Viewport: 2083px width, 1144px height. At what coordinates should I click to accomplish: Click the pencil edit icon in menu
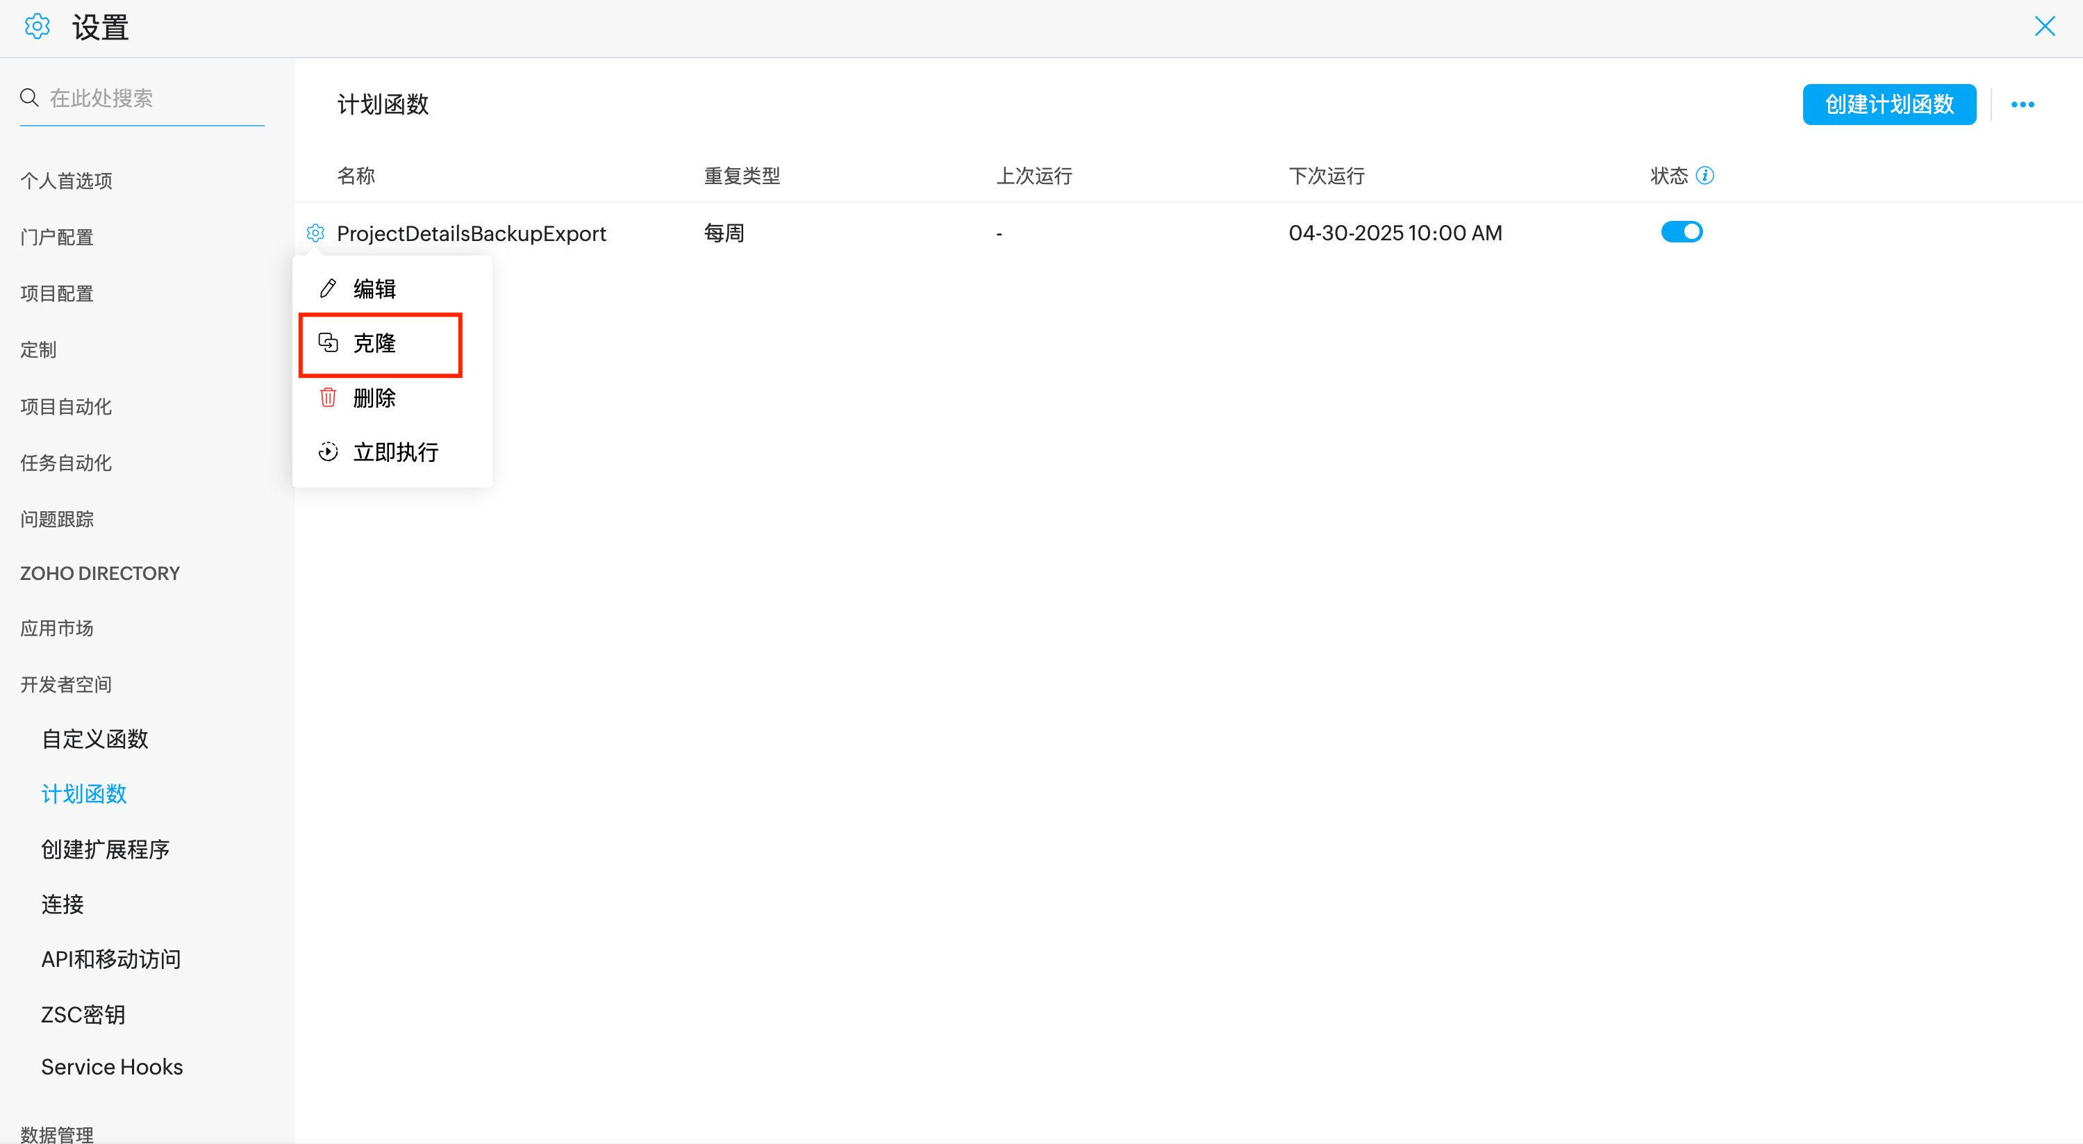[328, 289]
